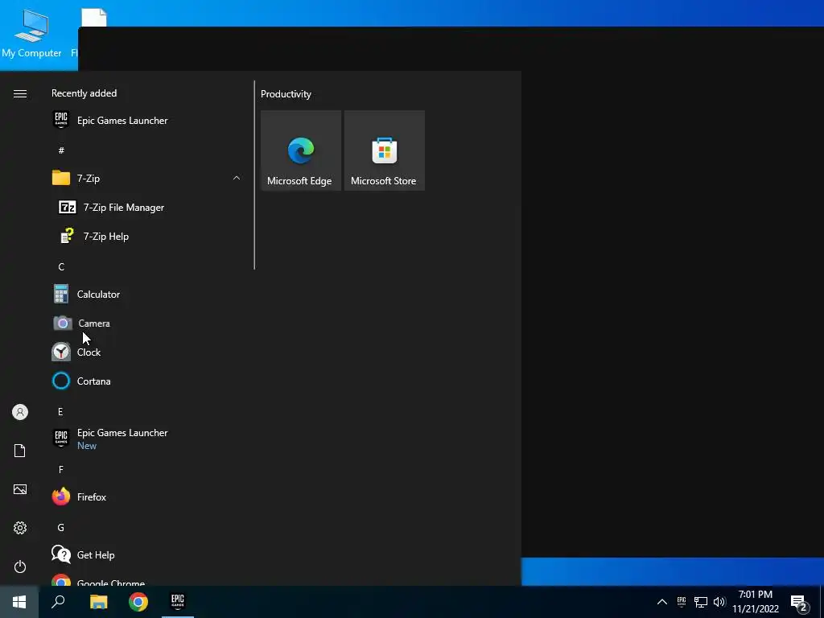
Task: Click the # letter header
Action: click(x=61, y=150)
